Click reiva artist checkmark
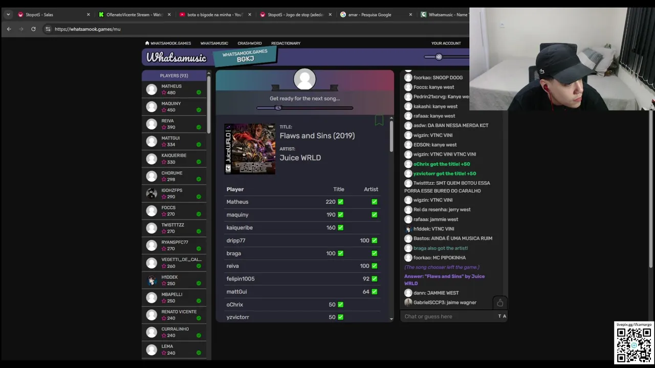This screenshot has height=368, width=655. click(x=374, y=266)
